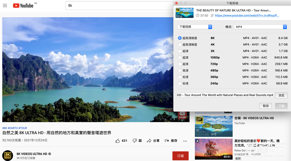Select the 8K quality radio button
Viewport: 291px width, 161px height.
180,38
